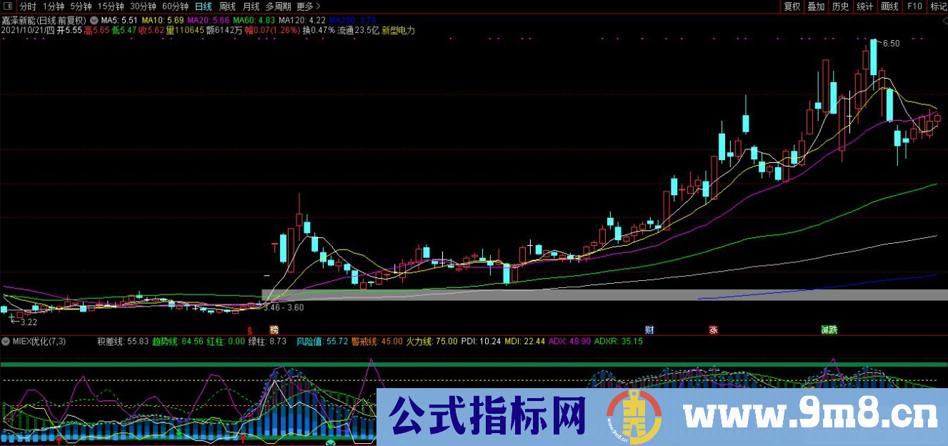948x446 pixels.
Task: Click the MA120: 4.22 indicator label
Action: tap(302, 20)
